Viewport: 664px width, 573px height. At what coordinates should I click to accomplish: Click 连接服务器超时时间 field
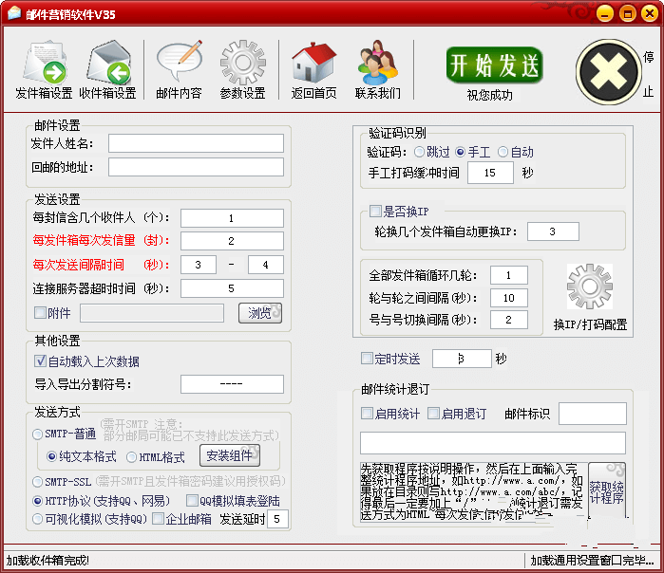pos(232,288)
